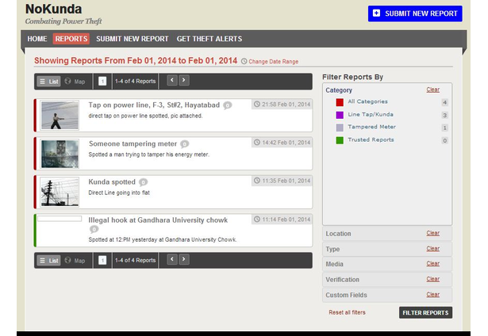Clear the Category filter
The width and height of the screenshot is (488, 336).
click(x=433, y=90)
